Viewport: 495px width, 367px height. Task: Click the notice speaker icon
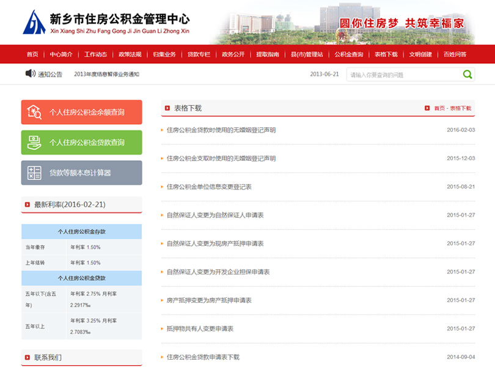point(30,73)
